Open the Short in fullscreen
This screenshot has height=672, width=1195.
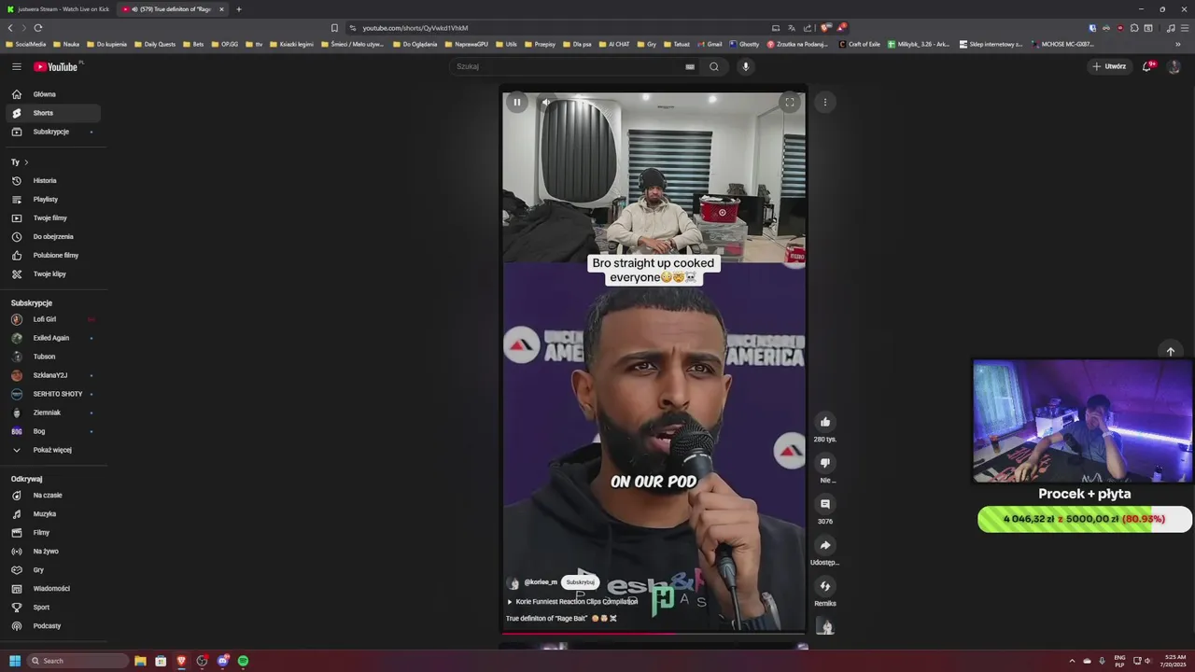pyautogui.click(x=790, y=103)
